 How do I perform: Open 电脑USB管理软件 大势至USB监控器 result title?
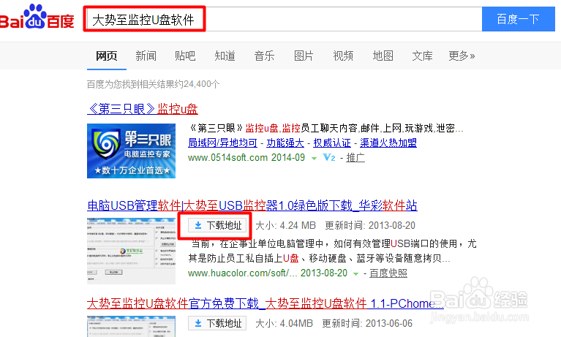(x=252, y=205)
